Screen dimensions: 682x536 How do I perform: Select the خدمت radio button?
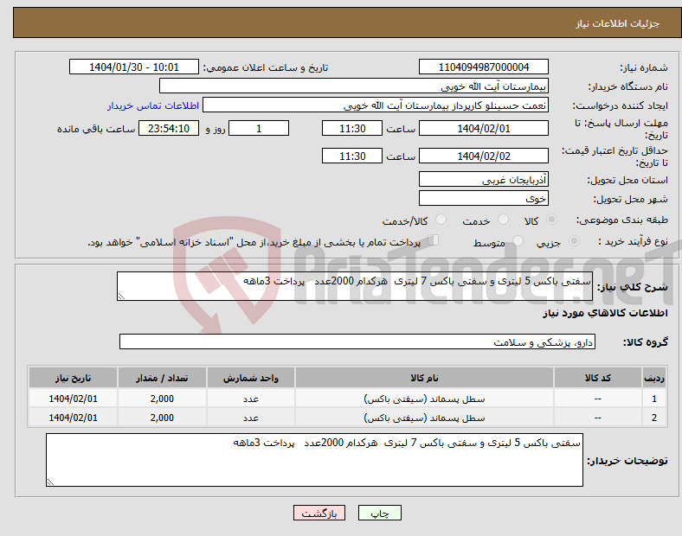tap(503, 220)
